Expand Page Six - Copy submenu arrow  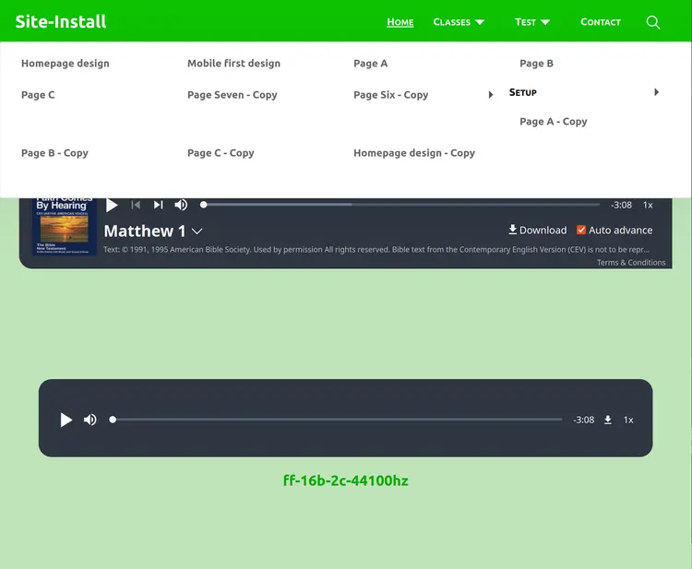tap(491, 95)
